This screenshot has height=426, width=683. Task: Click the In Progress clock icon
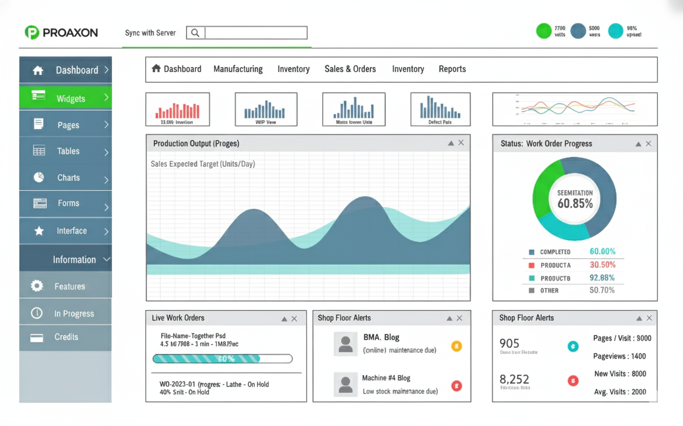click(37, 313)
